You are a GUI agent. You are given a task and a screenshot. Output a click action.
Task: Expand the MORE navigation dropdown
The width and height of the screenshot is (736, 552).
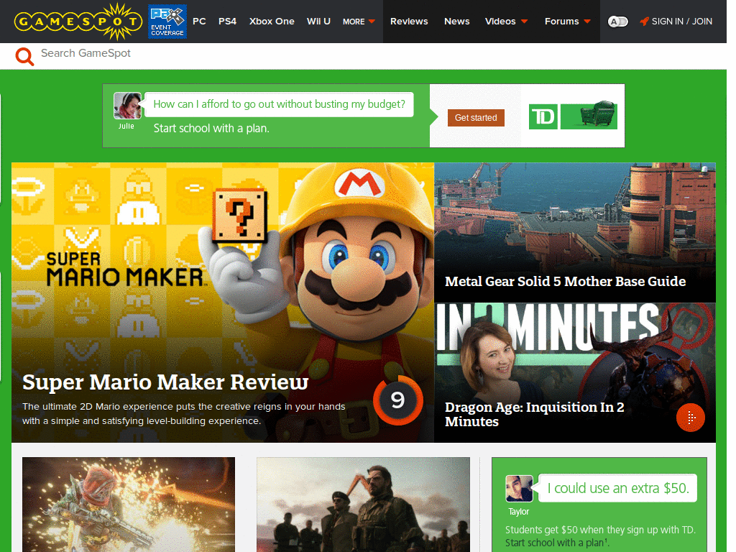359,22
